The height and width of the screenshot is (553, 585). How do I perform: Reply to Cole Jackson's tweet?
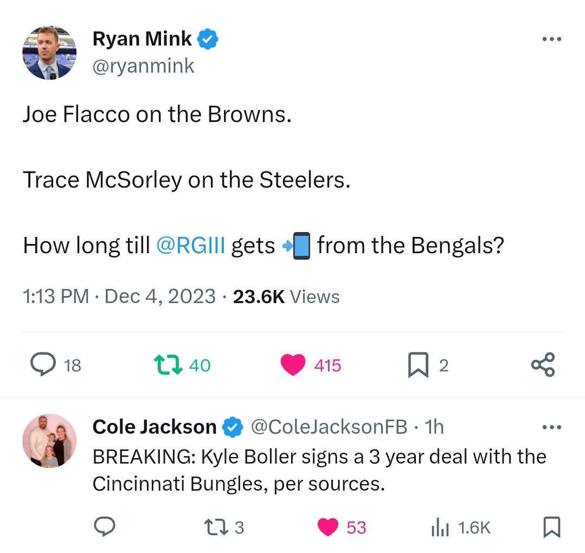coord(105,526)
